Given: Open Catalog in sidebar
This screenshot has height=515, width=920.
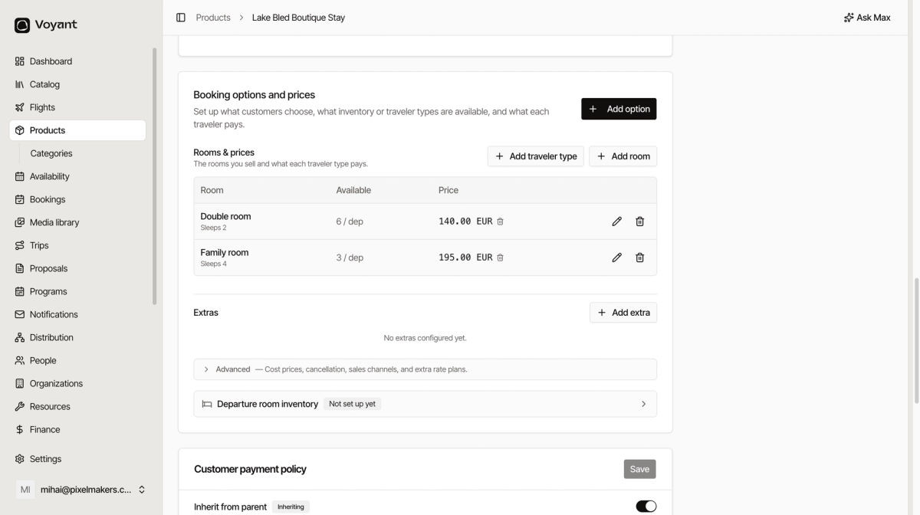Looking at the screenshot, I should pos(77,84).
